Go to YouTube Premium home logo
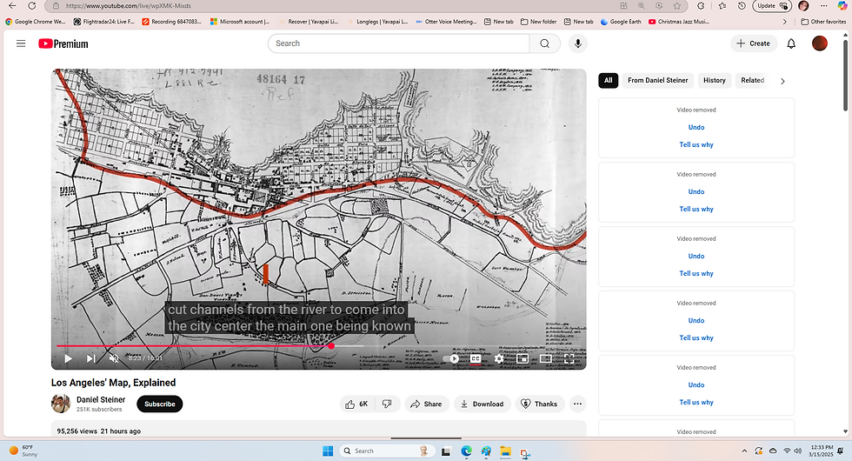 [63, 43]
